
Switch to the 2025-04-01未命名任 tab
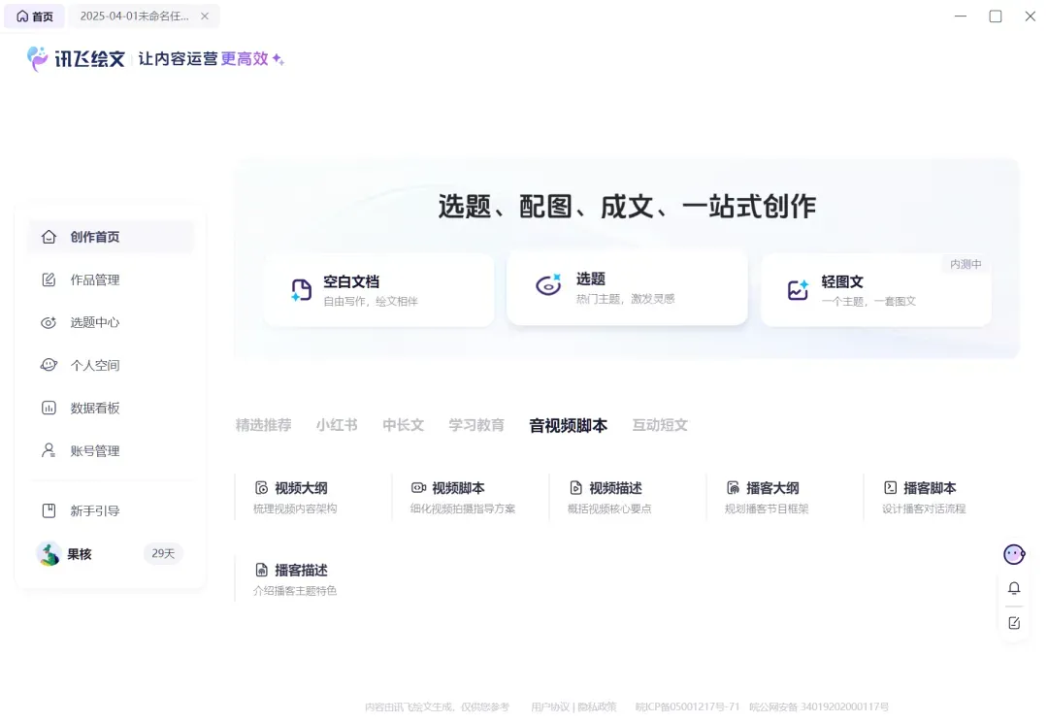(x=144, y=16)
